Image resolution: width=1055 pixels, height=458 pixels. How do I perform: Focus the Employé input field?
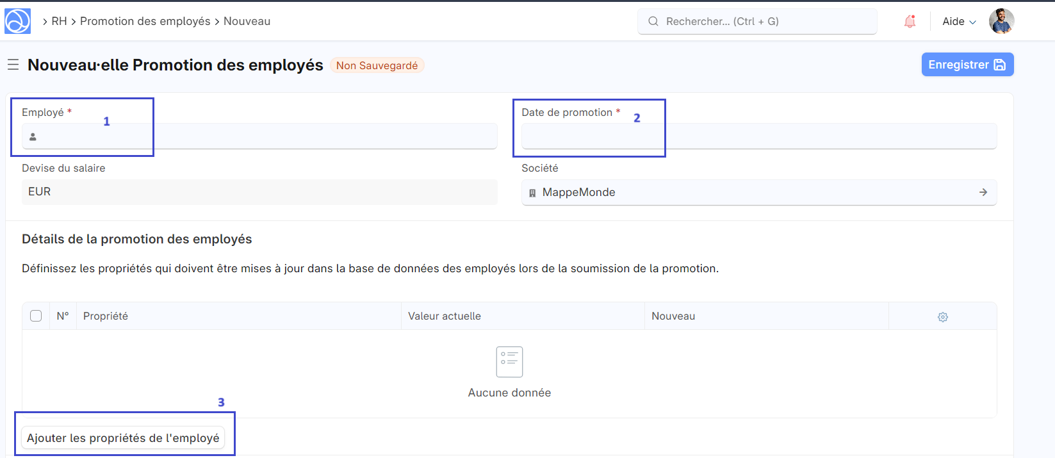(x=259, y=136)
